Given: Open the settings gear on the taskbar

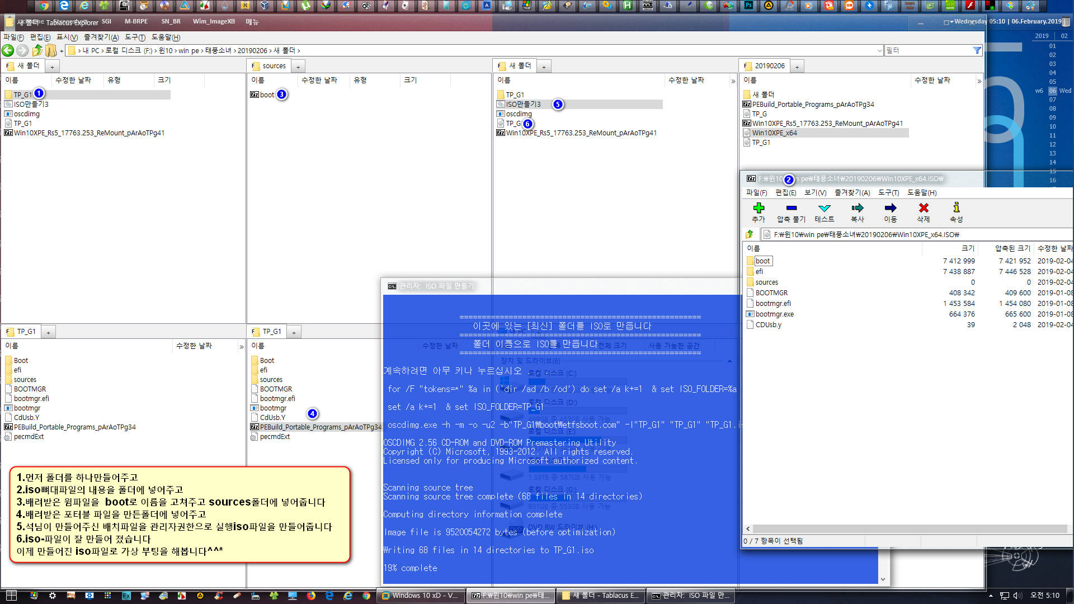Looking at the screenshot, I should [53, 596].
